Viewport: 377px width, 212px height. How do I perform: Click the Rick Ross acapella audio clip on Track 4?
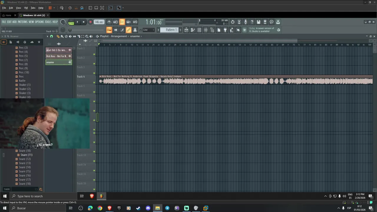236,80
